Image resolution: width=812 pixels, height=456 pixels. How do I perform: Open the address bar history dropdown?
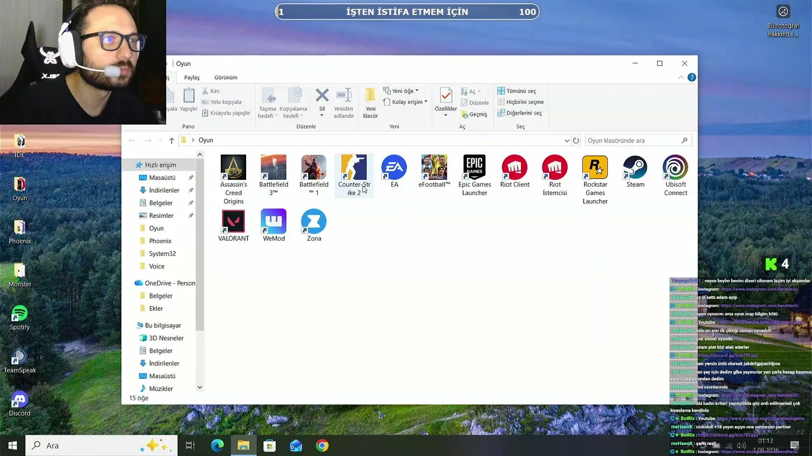tap(566, 141)
